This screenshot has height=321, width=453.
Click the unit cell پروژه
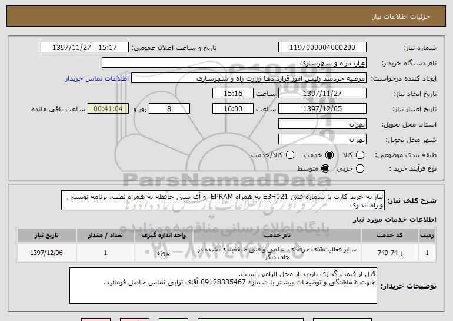pyautogui.click(x=164, y=253)
